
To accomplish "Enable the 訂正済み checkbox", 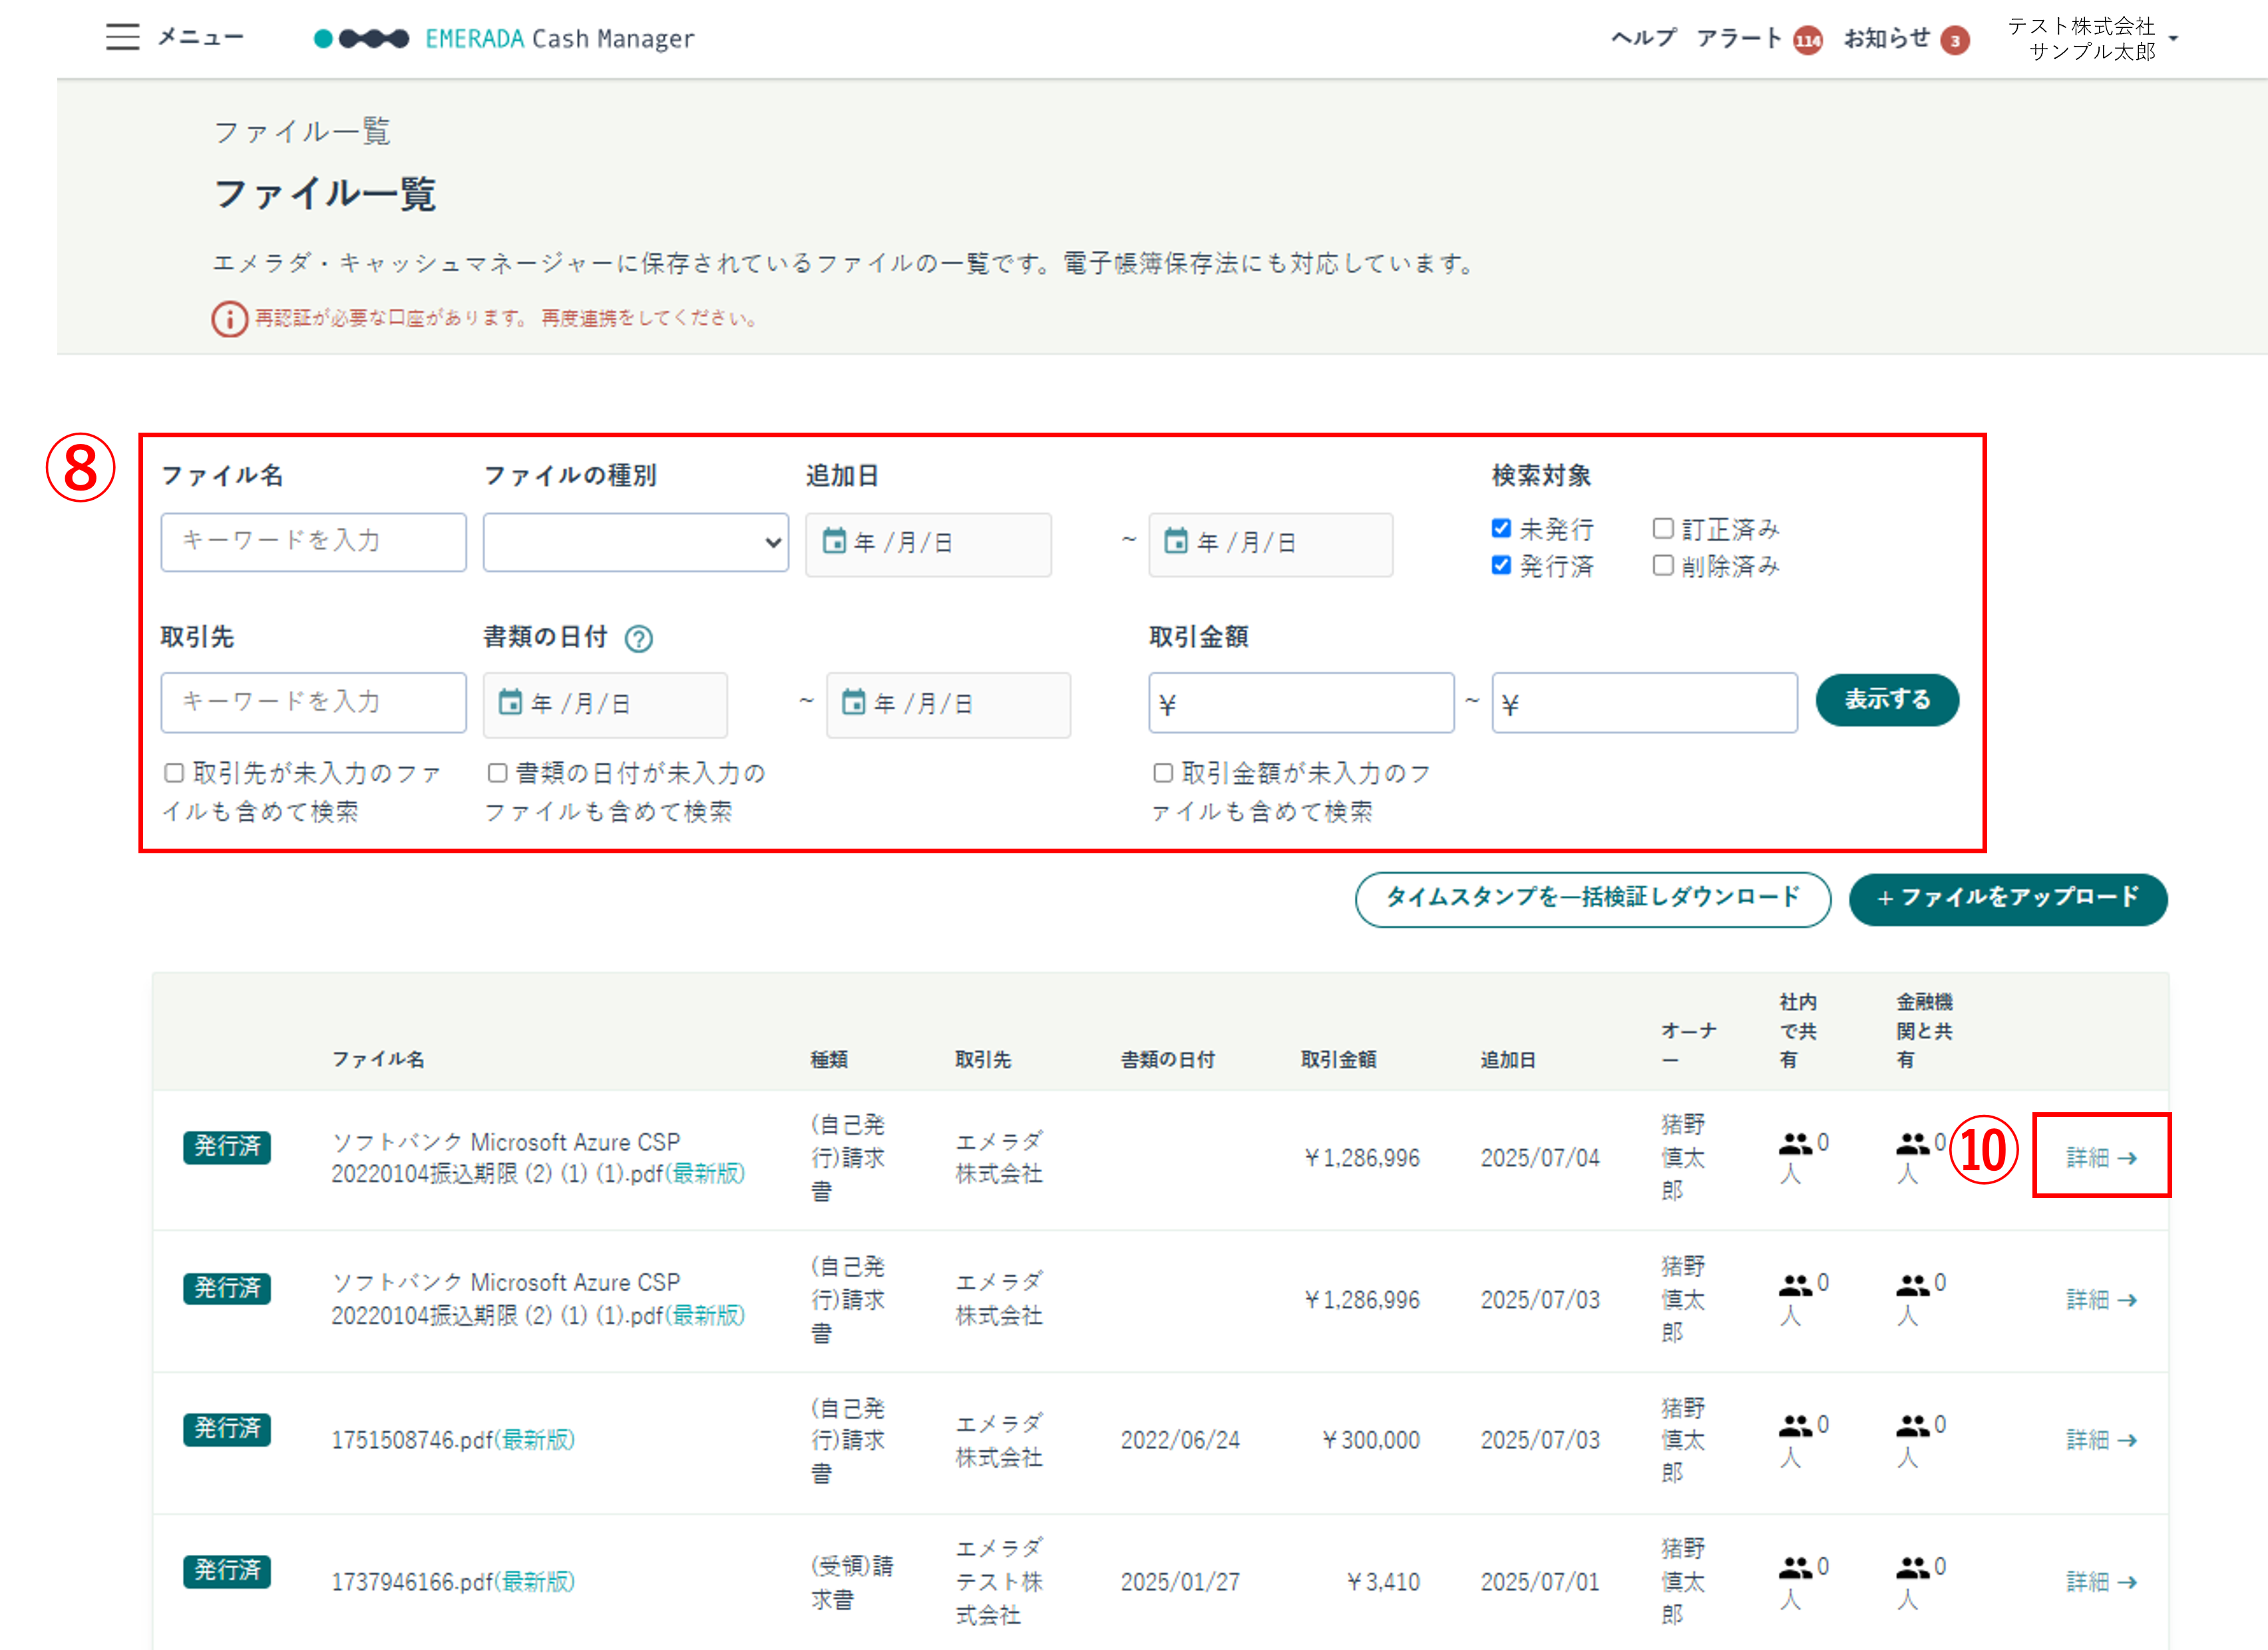I will point(1663,528).
